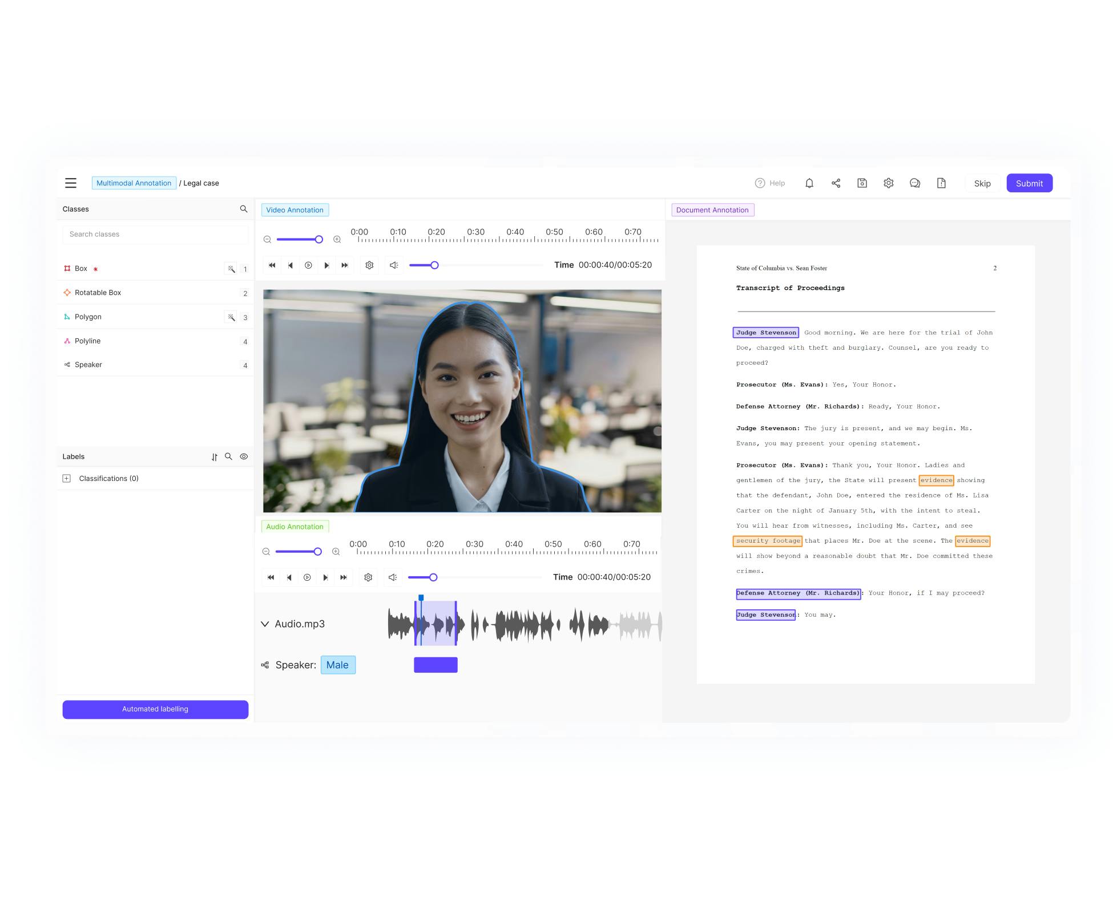Mute the video volume
The width and height of the screenshot is (1113, 918).
point(394,265)
